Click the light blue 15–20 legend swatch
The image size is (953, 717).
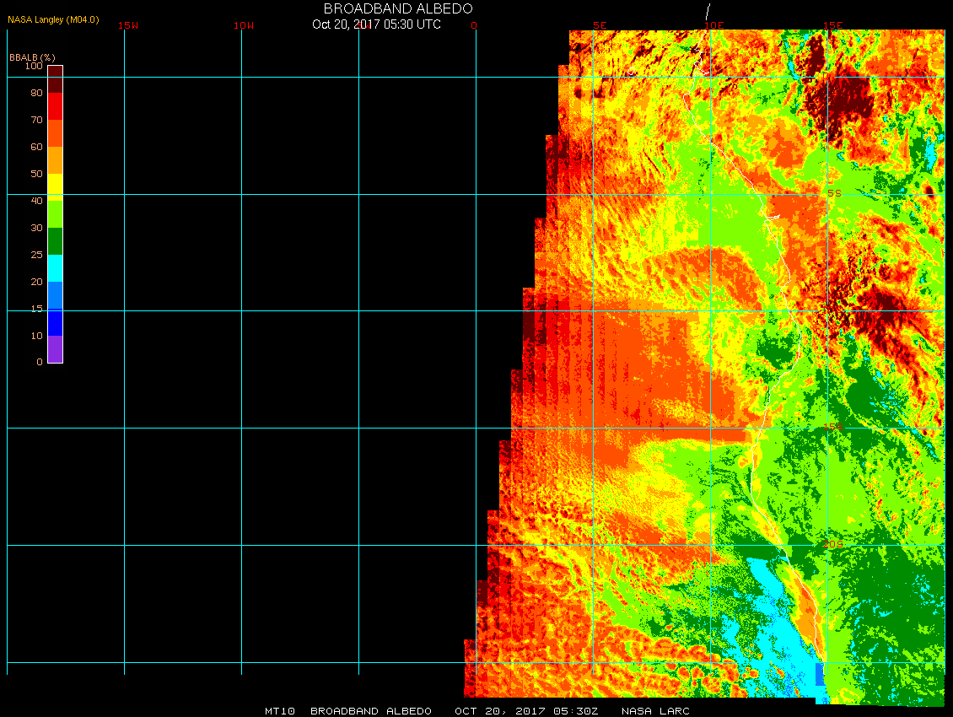[56, 295]
